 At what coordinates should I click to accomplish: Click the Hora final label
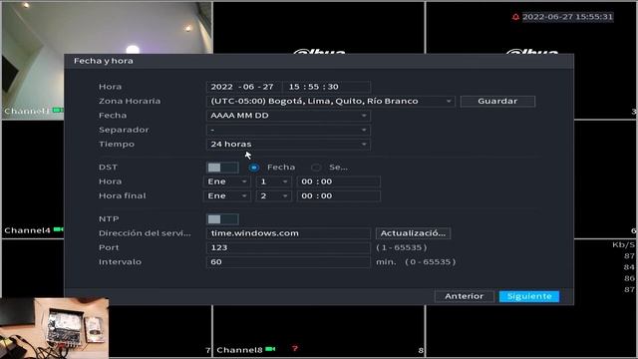click(122, 195)
